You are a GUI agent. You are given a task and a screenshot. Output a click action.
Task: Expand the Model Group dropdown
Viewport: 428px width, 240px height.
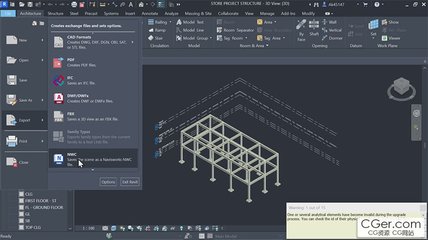[x=211, y=38]
